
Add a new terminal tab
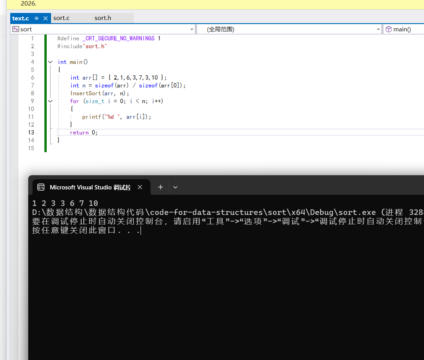pos(160,187)
